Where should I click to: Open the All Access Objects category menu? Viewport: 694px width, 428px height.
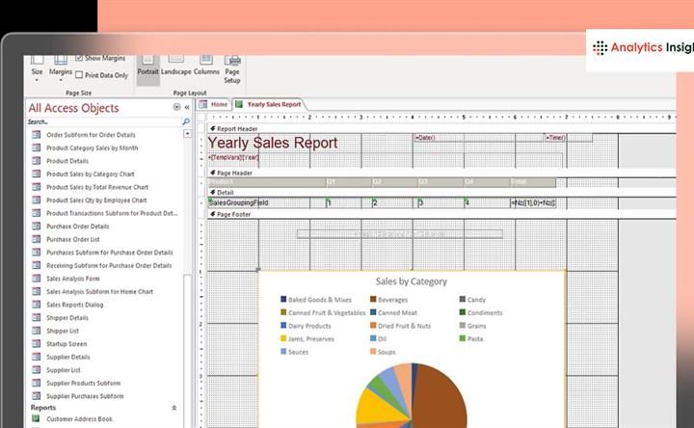click(176, 108)
